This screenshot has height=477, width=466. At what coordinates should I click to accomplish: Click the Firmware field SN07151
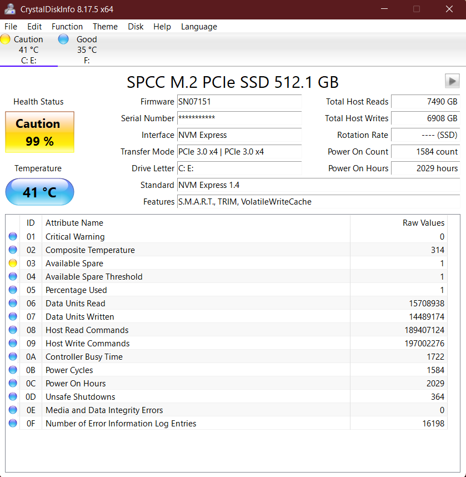click(x=239, y=102)
